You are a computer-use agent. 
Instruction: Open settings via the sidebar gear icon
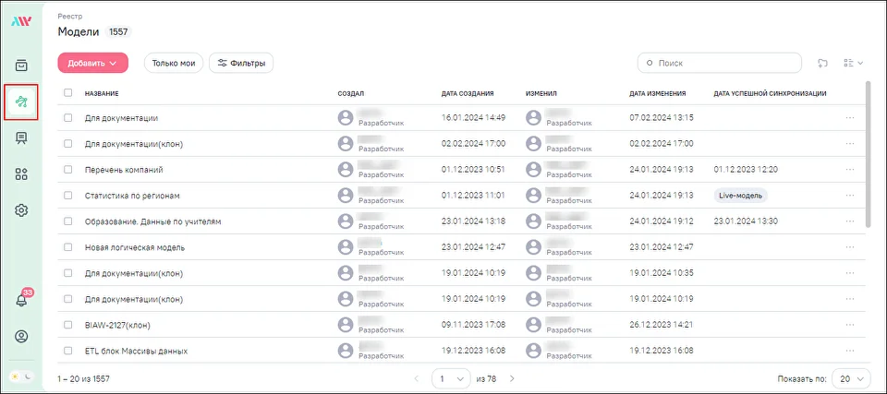pos(21,209)
